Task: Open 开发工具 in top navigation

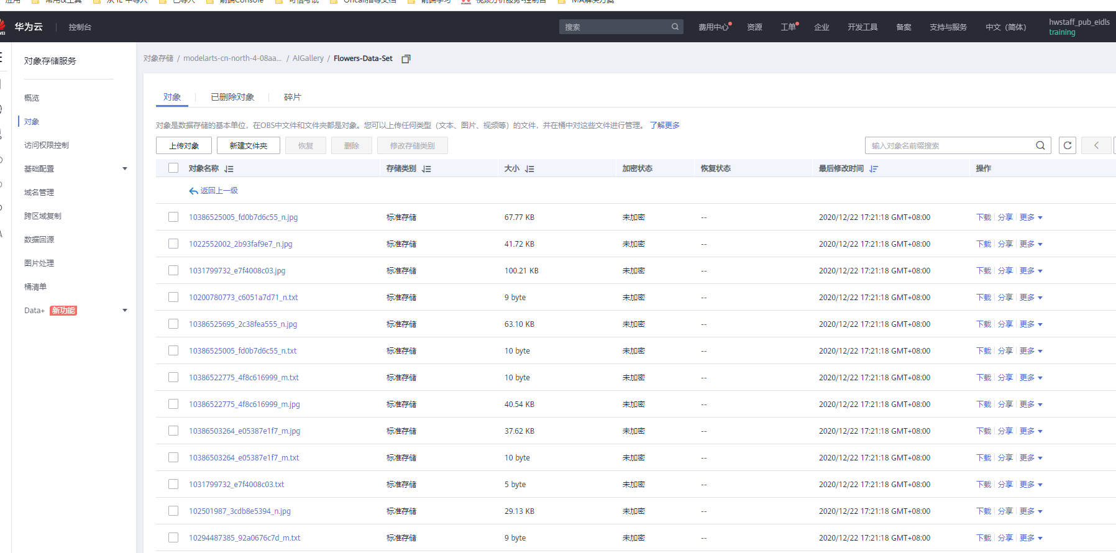Action: pyautogui.click(x=862, y=27)
